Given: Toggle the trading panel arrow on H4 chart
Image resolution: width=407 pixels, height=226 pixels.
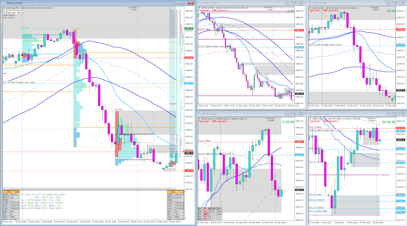Looking at the screenshot, I should point(199,119).
